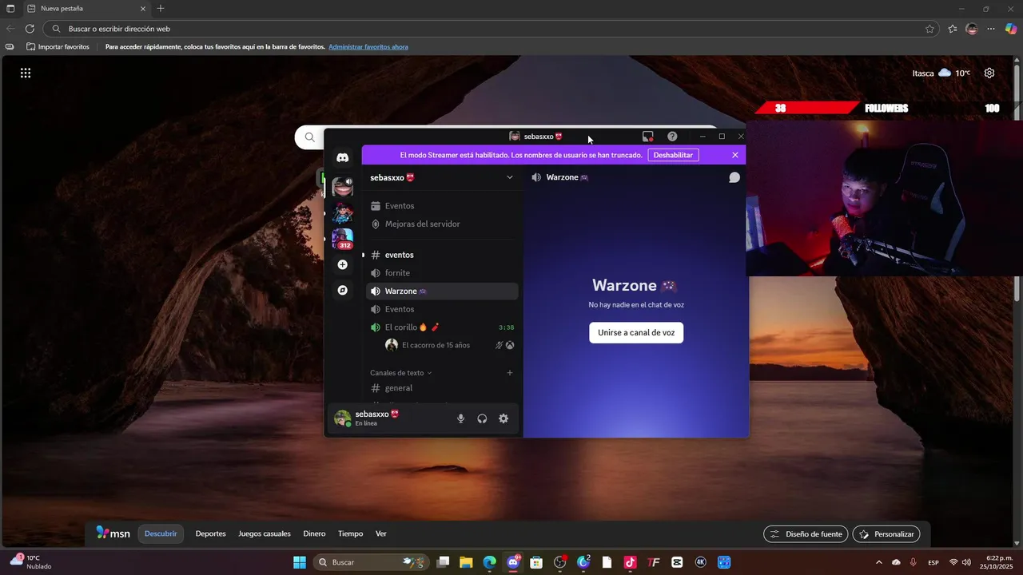
Task: Open Edge tab actions menu icon
Action: pyautogui.click(x=10, y=8)
